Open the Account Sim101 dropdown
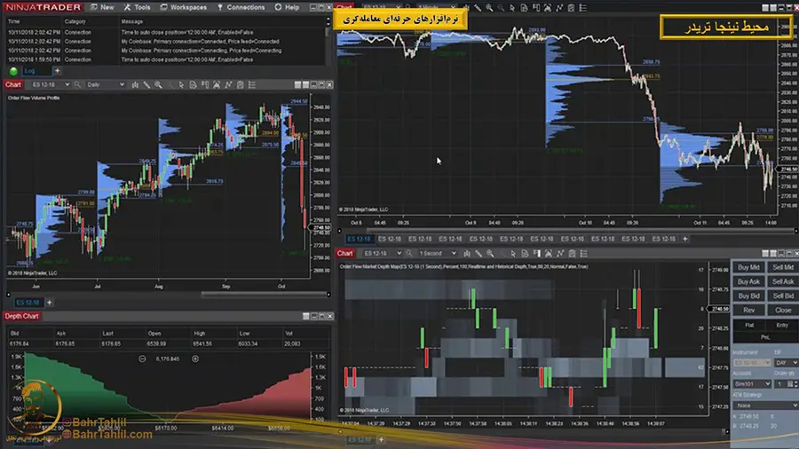 point(752,384)
